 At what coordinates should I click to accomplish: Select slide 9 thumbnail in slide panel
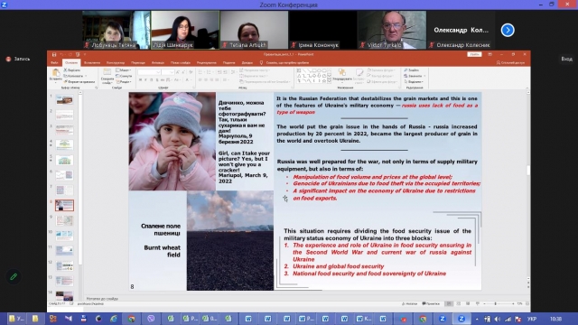(x=64, y=220)
